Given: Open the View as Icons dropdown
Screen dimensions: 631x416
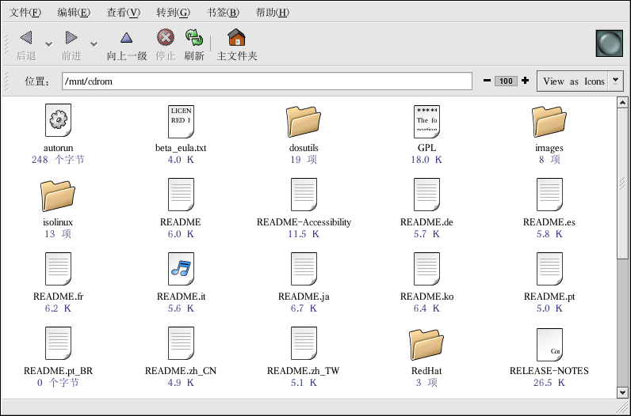Looking at the screenshot, I should tap(580, 81).
